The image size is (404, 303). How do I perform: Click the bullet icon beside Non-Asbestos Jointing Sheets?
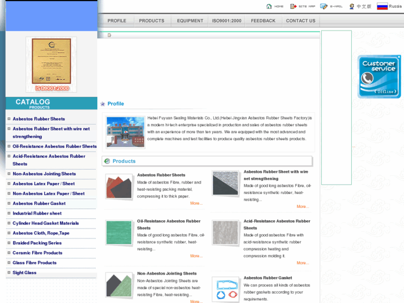[9, 173]
